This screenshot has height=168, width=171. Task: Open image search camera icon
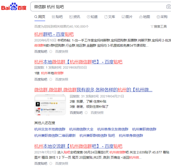pyautogui.click(x=169, y=6)
